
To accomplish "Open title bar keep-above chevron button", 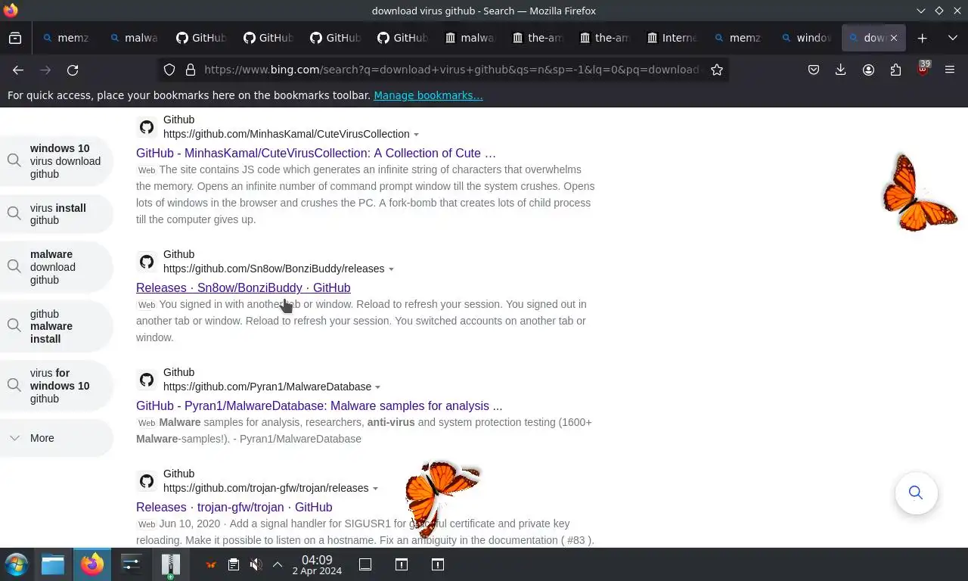I will [920, 11].
